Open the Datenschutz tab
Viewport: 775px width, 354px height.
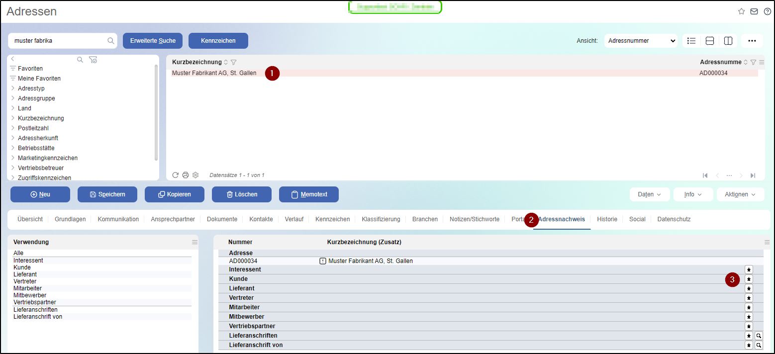[674, 219]
